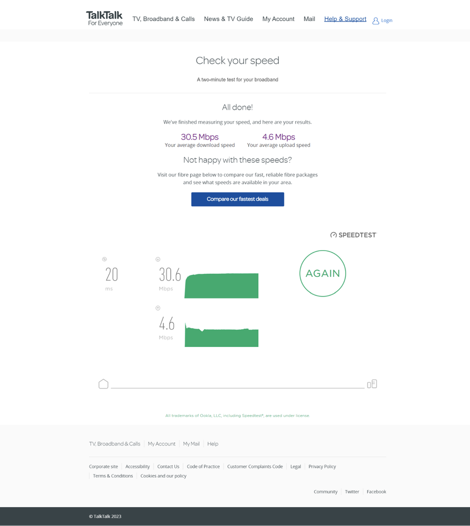The width and height of the screenshot is (470, 526).
Task: Open the TV, Broadband & Calls menu
Action: tap(163, 19)
